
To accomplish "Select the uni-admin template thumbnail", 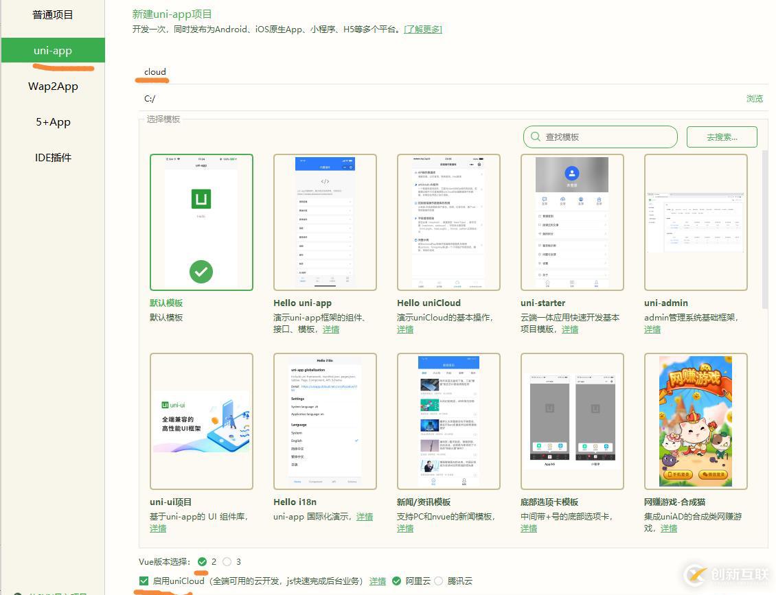I will pos(696,222).
